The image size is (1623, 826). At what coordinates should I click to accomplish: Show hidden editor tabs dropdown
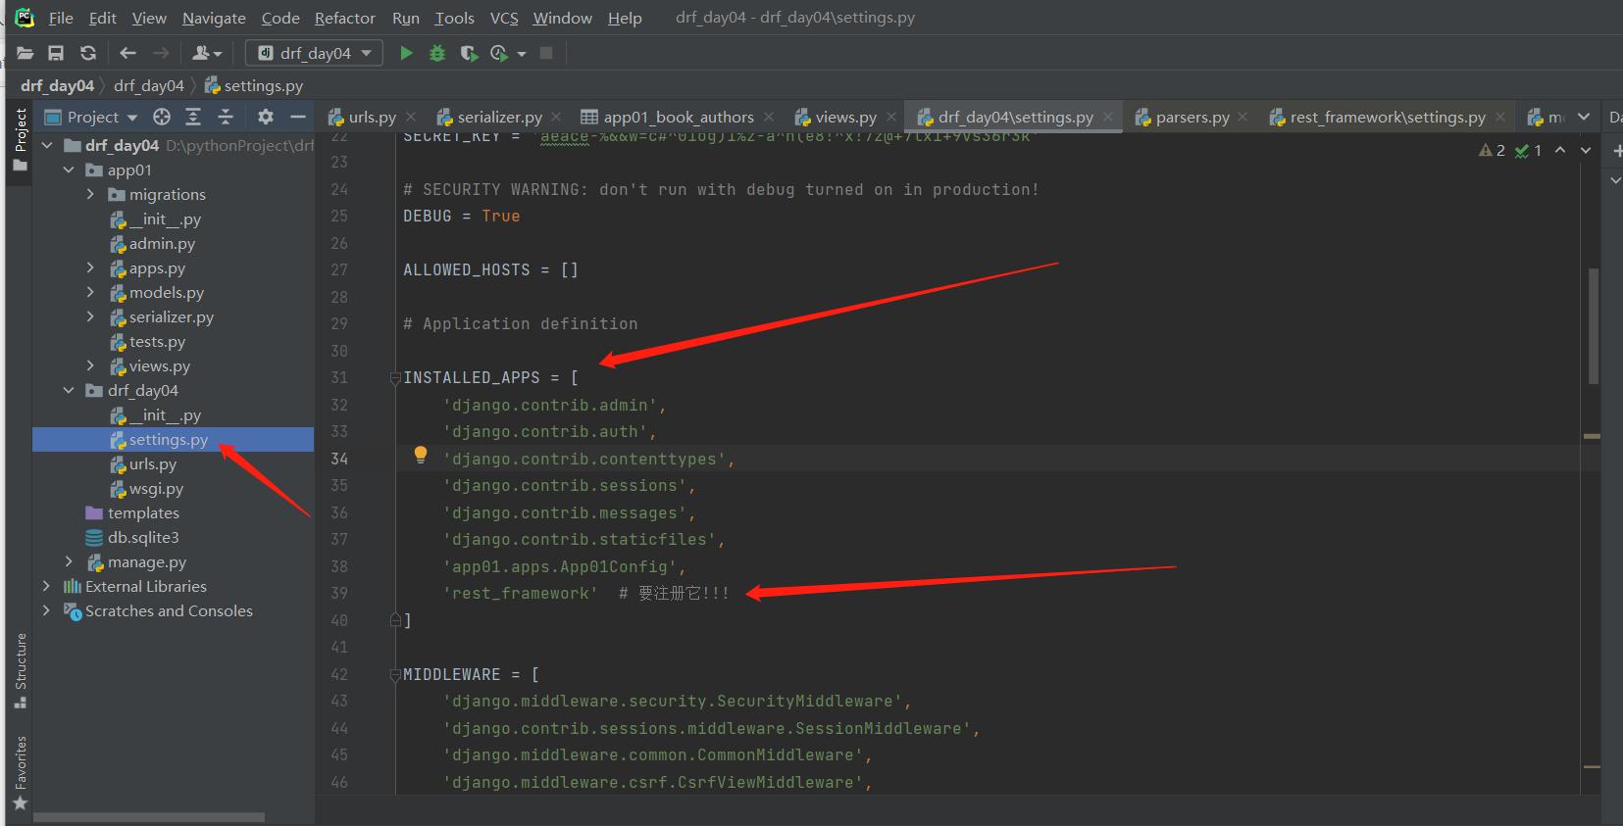coord(1584,117)
